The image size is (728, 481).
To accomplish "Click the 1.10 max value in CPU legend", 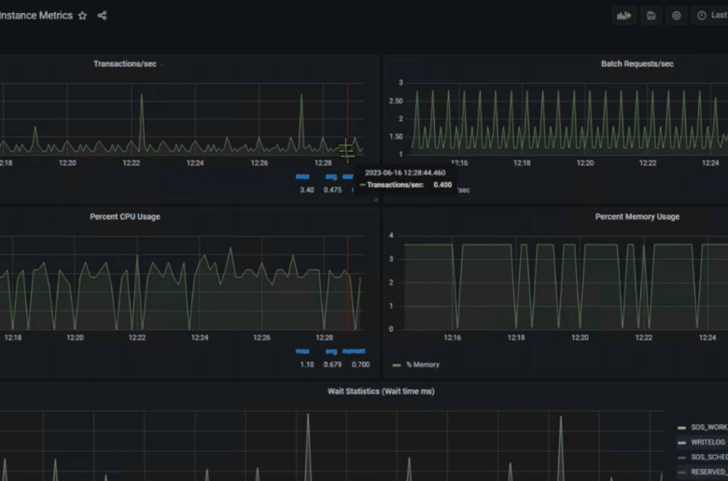I will pyautogui.click(x=307, y=364).
